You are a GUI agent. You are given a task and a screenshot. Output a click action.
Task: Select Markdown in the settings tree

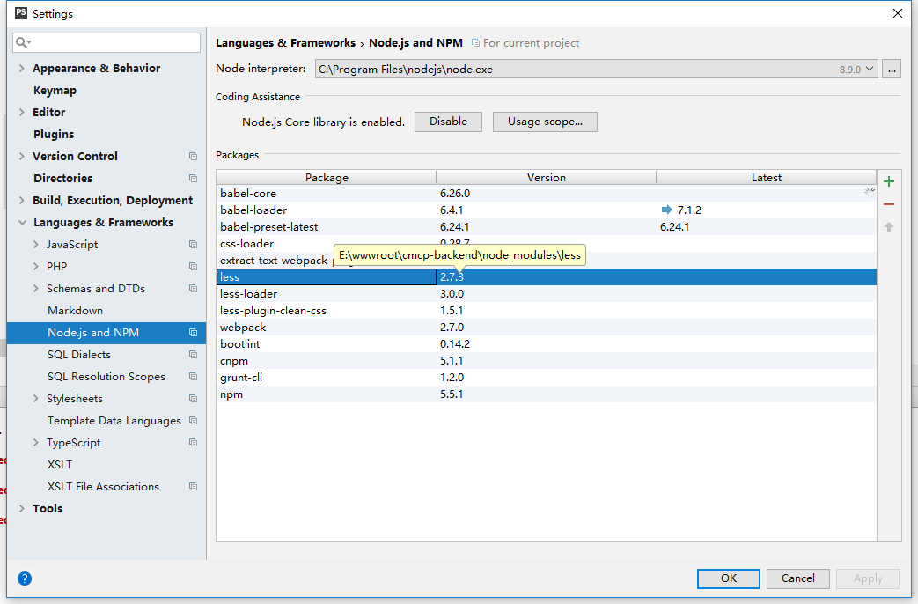pos(75,311)
